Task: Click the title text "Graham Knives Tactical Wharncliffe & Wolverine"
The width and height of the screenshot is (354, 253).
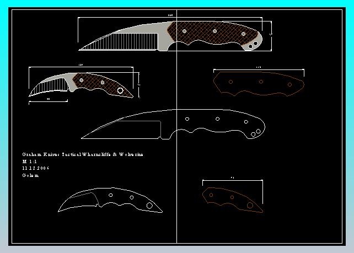Action: coord(83,154)
